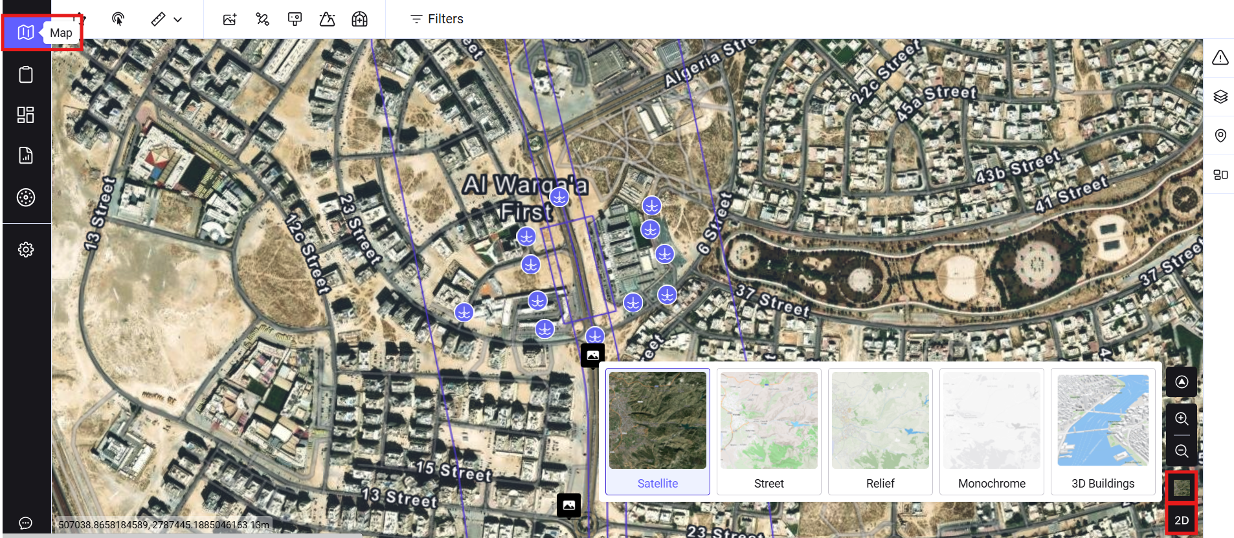Open the chat bubble icon at the sidebar bottom
The width and height of the screenshot is (1234, 538).
click(26, 523)
